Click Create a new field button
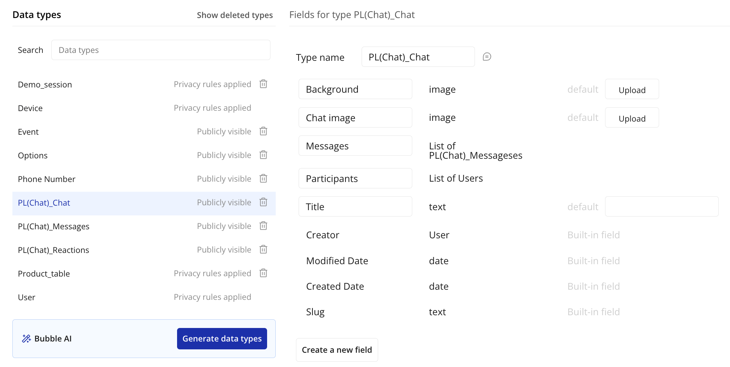Viewport: 730px width, 367px height. [336, 350]
